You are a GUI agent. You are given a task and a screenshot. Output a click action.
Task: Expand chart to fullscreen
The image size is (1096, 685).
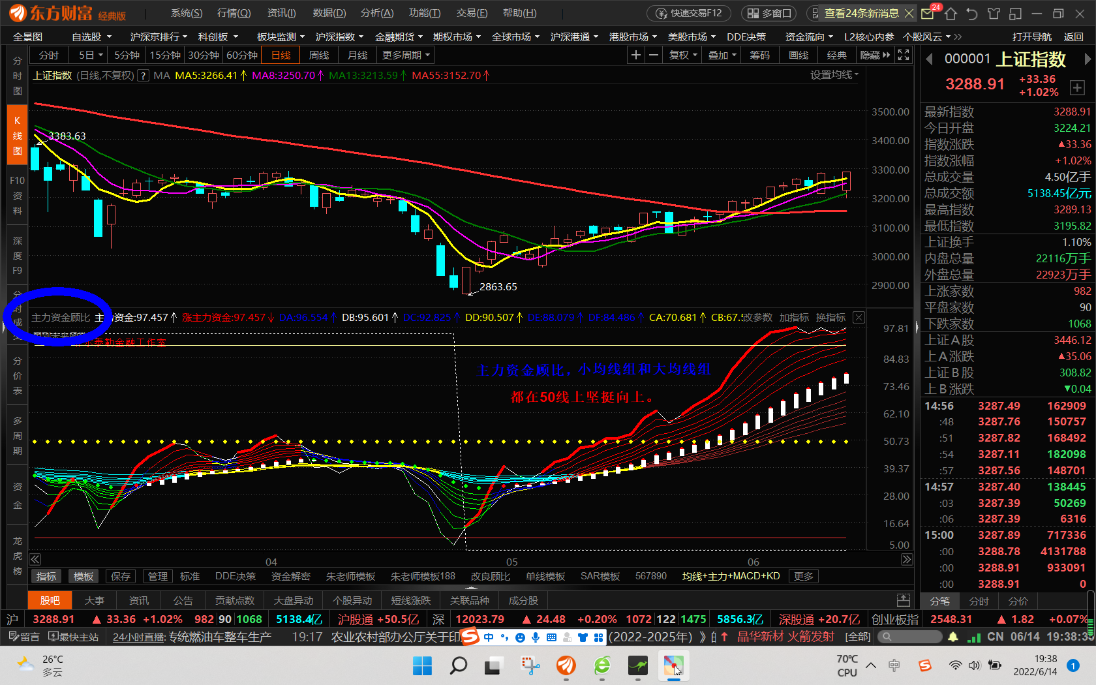click(x=904, y=55)
